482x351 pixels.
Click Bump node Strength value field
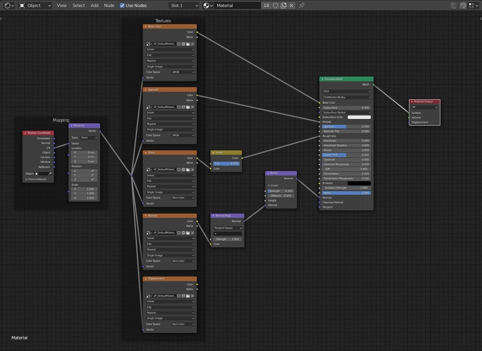(x=281, y=191)
